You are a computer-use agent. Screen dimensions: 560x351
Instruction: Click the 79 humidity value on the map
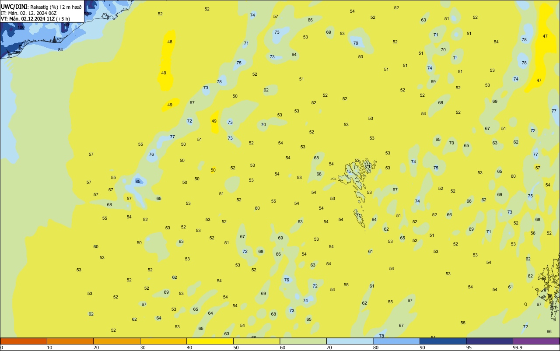click(x=356, y=43)
